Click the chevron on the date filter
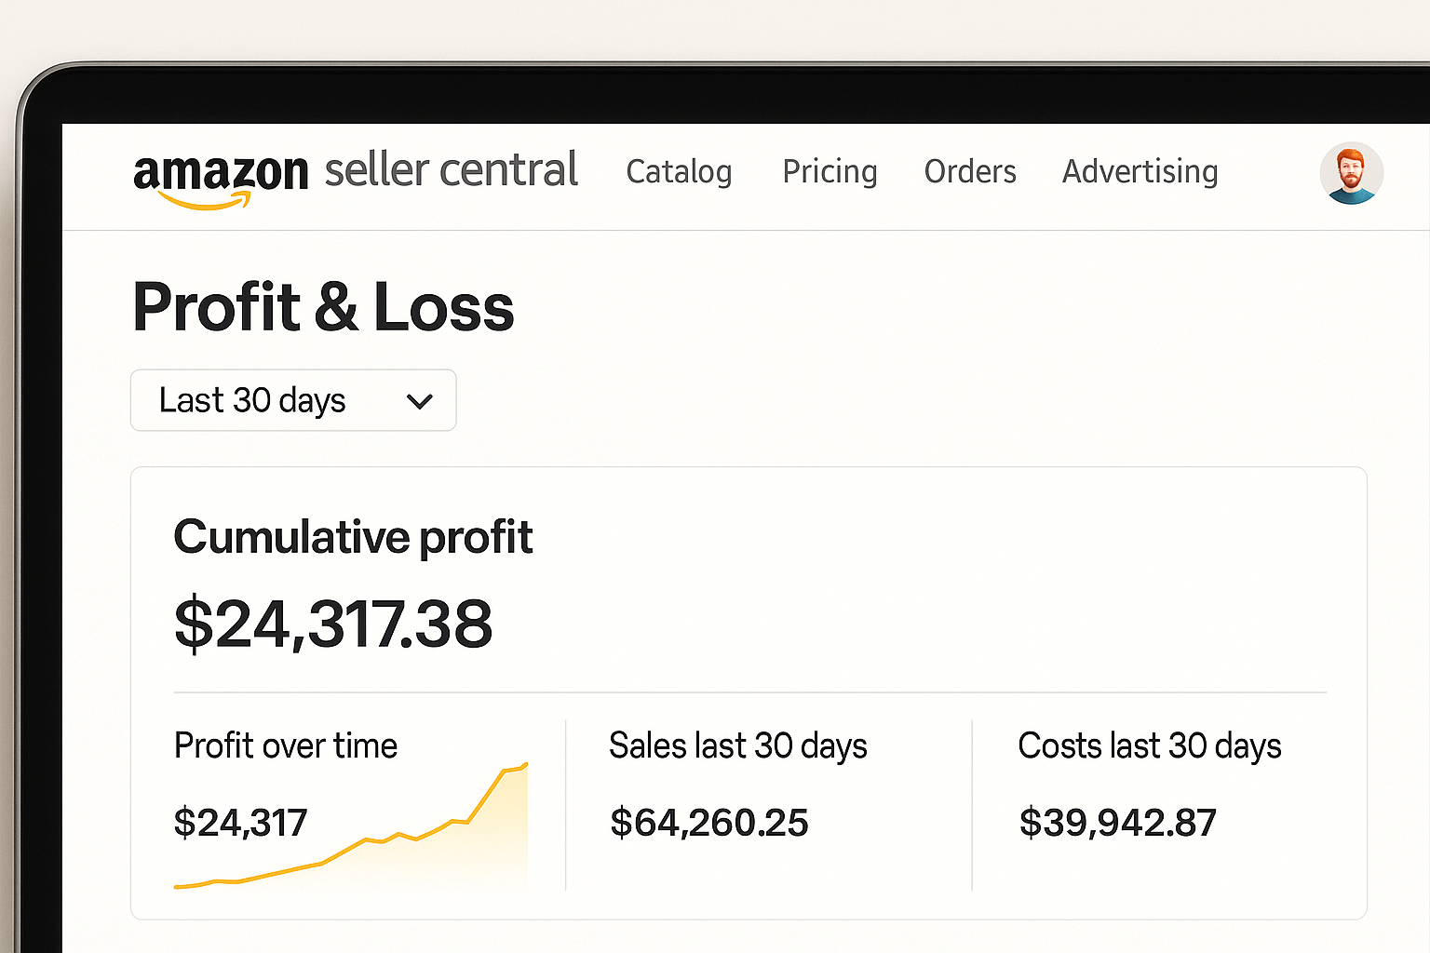This screenshot has height=953, width=1430. click(x=419, y=401)
